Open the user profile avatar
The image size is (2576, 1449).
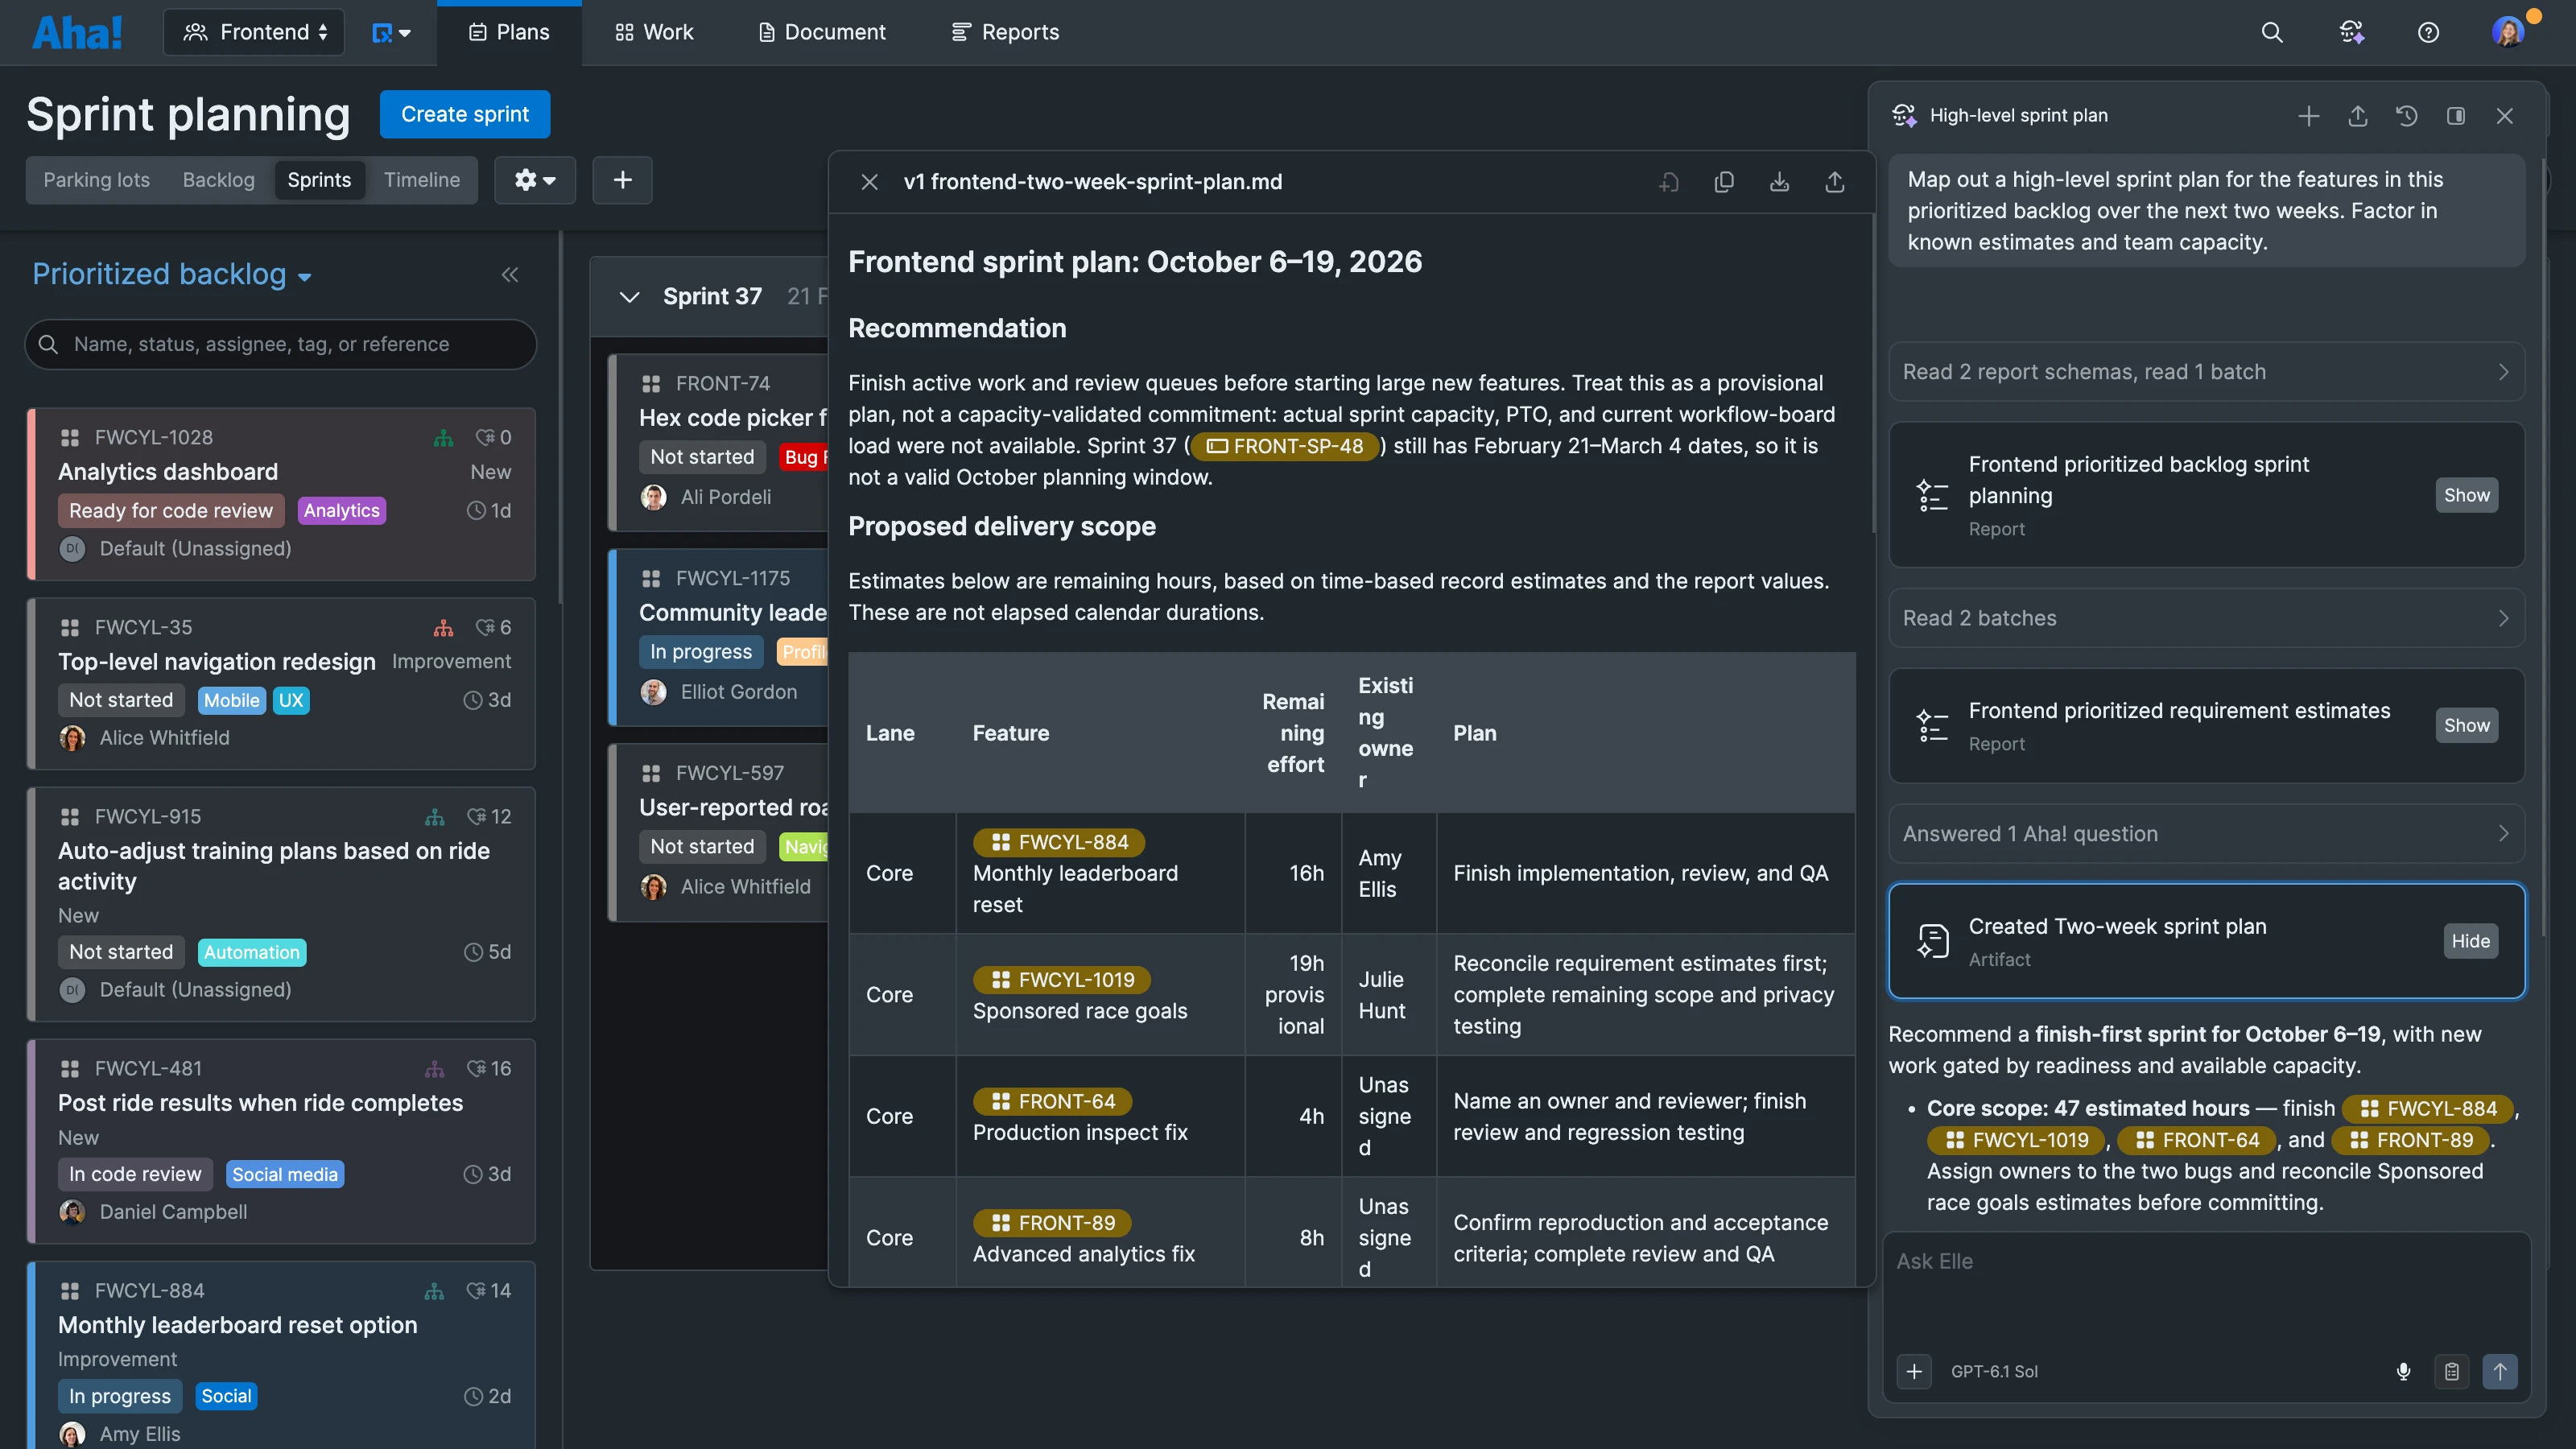point(2508,32)
